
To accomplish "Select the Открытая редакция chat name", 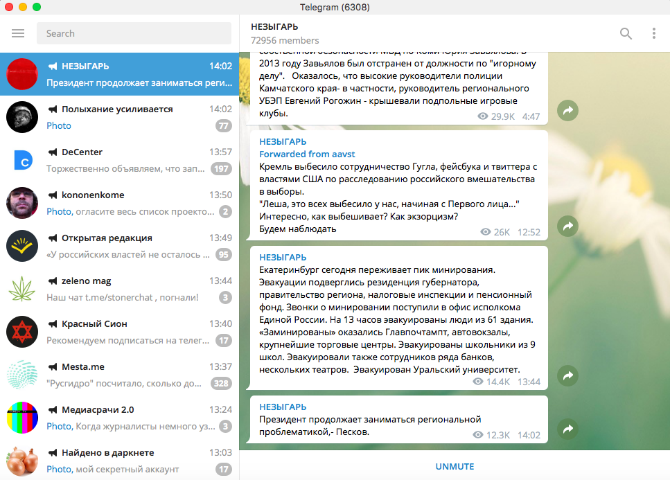I will [x=107, y=238].
